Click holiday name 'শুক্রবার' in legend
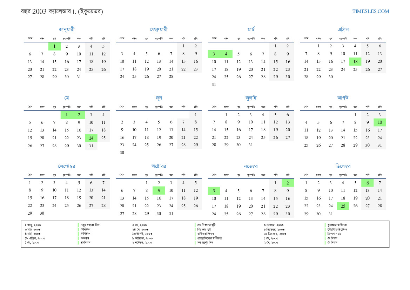 [x=85, y=238]
